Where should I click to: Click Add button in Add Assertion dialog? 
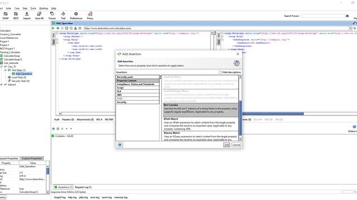click(226, 144)
